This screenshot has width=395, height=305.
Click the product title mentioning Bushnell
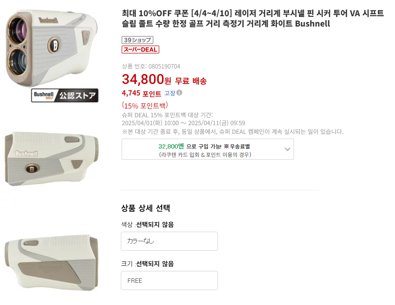coord(253,19)
